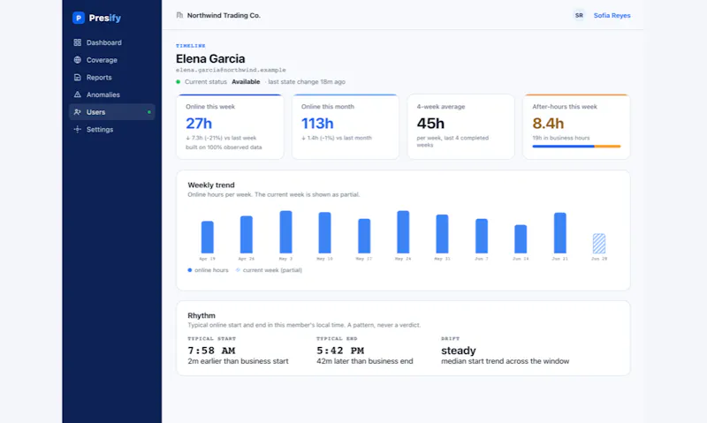The height and width of the screenshot is (423, 707).
Task: Click the blue online hours legend dot
Action: click(190, 270)
